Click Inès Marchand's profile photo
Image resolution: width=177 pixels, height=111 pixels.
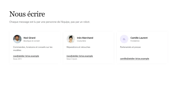click(x=71, y=39)
